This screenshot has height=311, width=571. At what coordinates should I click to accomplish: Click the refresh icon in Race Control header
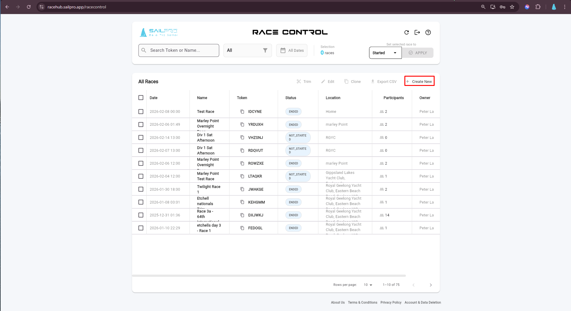click(406, 32)
